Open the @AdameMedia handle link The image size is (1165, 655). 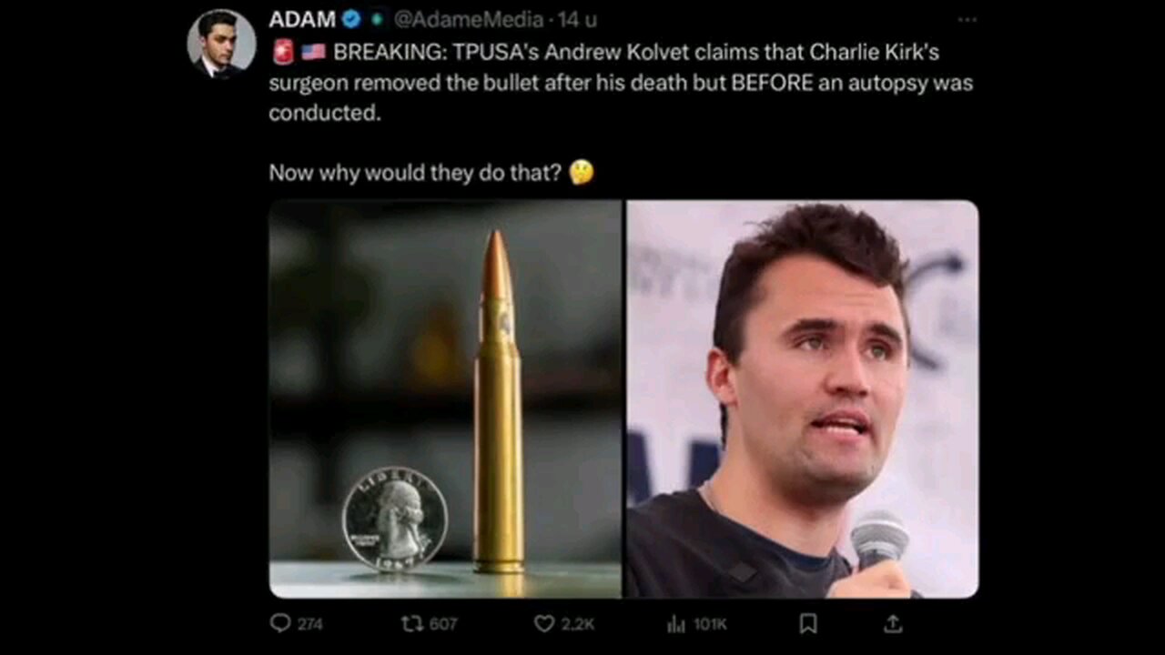(x=468, y=19)
